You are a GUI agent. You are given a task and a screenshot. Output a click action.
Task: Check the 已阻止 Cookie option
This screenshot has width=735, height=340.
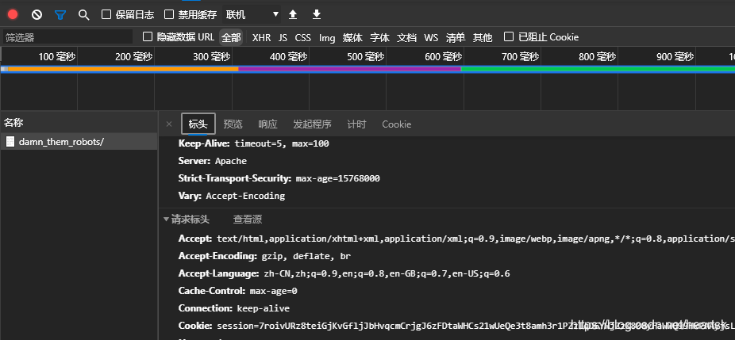tap(509, 36)
